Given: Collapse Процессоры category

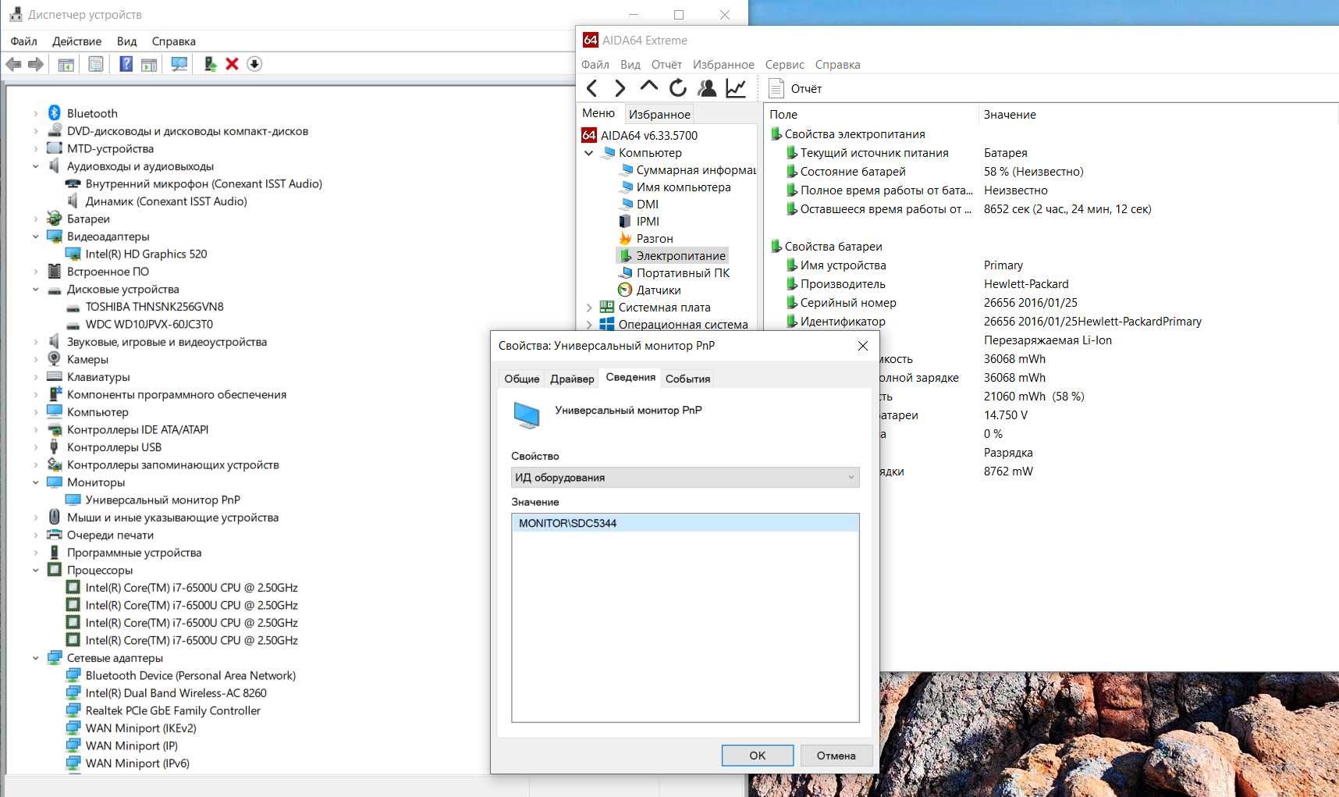Looking at the screenshot, I should (36, 570).
